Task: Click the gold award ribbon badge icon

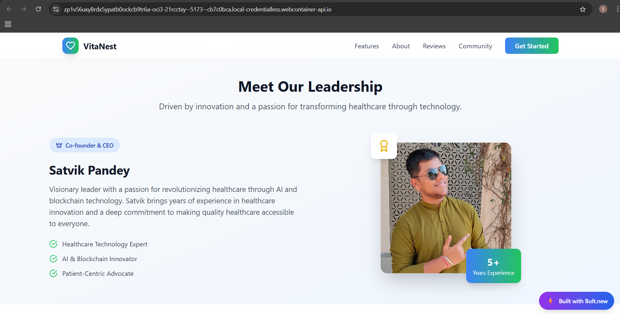Action: tap(384, 146)
